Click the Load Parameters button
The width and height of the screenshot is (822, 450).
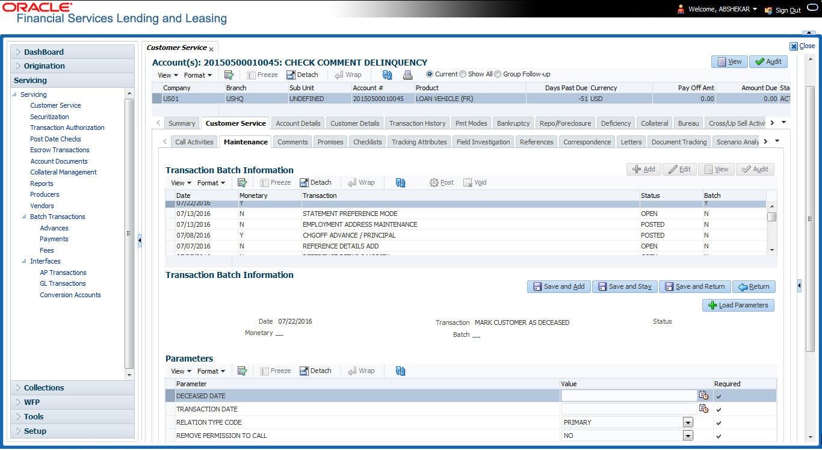pyautogui.click(x=738, y=305)
